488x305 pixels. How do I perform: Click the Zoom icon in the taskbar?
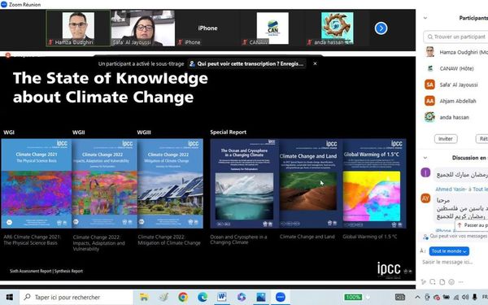point(281,297)
